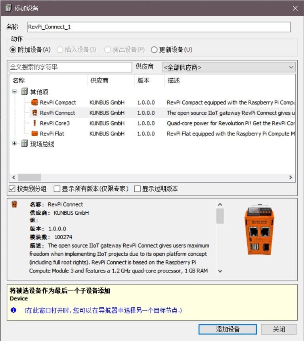Expand the 现场总线 tree node
This screenshot has height=341, width=304.
pos(15,144)
